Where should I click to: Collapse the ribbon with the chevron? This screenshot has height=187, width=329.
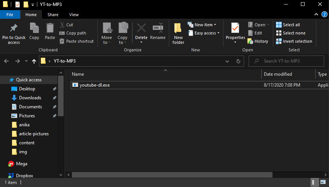pyautogui.click(x=316, y=15)
